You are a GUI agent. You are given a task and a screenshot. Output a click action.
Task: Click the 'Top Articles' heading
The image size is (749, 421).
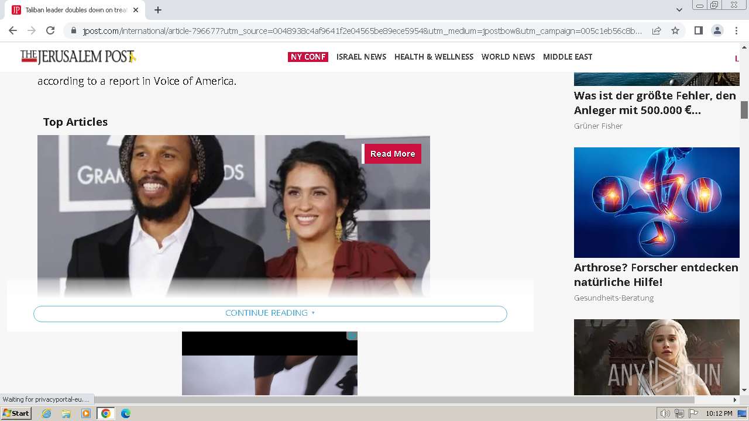[x=75, y=122]
